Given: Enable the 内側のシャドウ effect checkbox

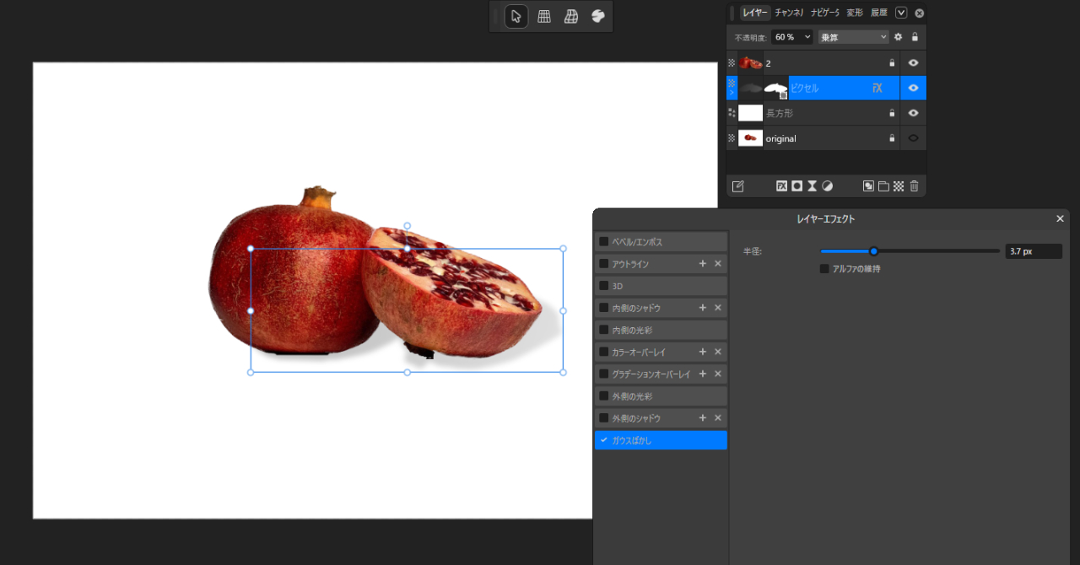Looking at the screenshot, I should tap(604, 308).
